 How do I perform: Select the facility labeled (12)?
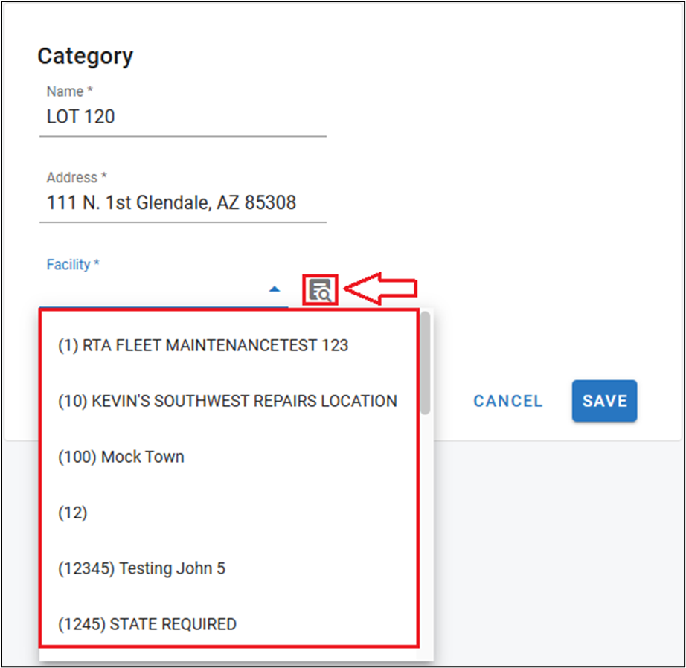[73, 513]
